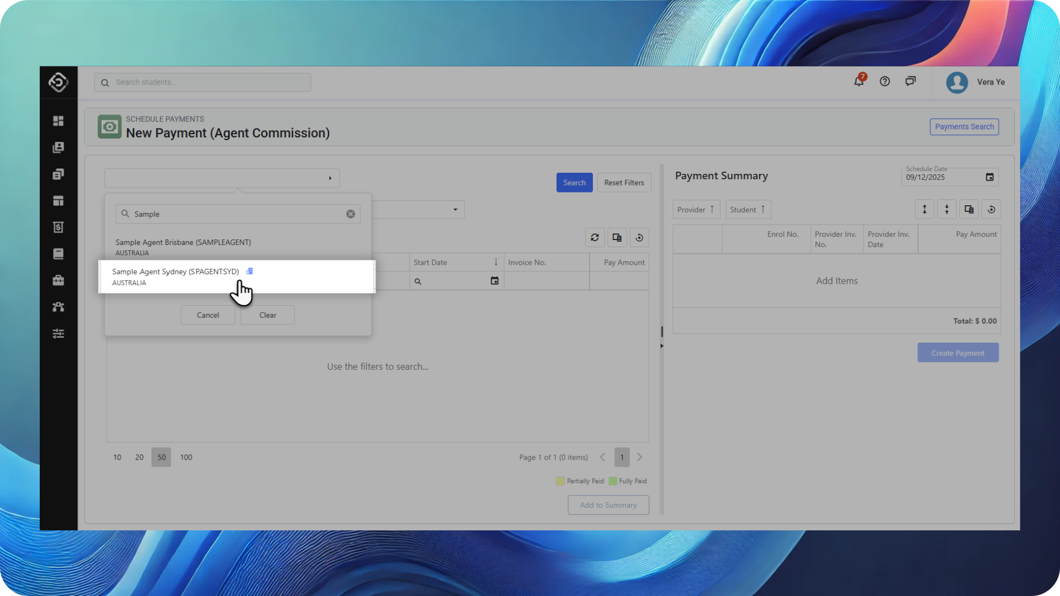The height and width of the screenshot is (596, 1060).
Task: Select Sample Agent Sydney (SPAGENTSYD)
Action: [176, 272]
